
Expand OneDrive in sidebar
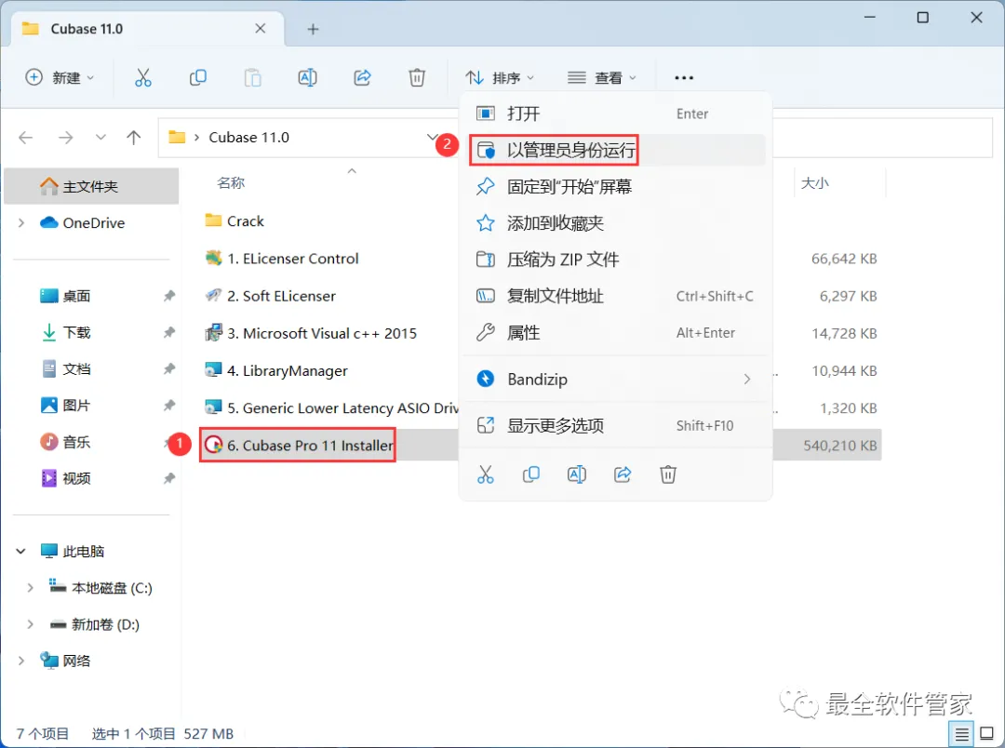[x=21, y=222]
